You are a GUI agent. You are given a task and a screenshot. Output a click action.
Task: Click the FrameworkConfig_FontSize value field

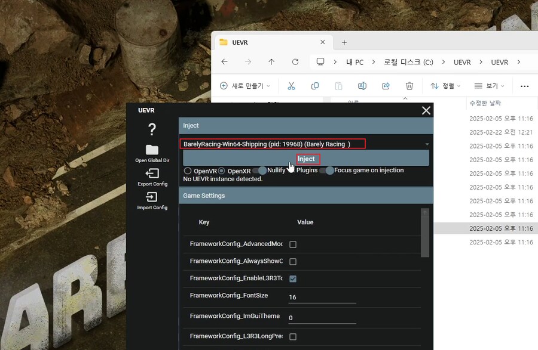pos(322,297)
